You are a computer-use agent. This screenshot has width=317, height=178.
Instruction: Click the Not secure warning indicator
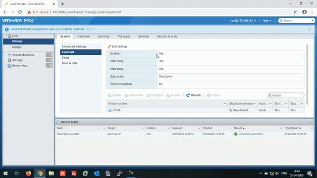(x=38, y=12)
